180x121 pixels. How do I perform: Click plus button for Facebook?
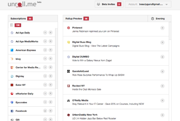tap(50, 111)
